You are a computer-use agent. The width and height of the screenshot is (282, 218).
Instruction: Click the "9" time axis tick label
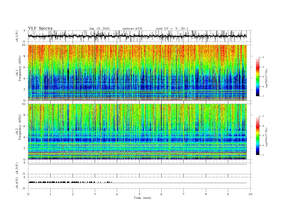[x=228, y=194]
